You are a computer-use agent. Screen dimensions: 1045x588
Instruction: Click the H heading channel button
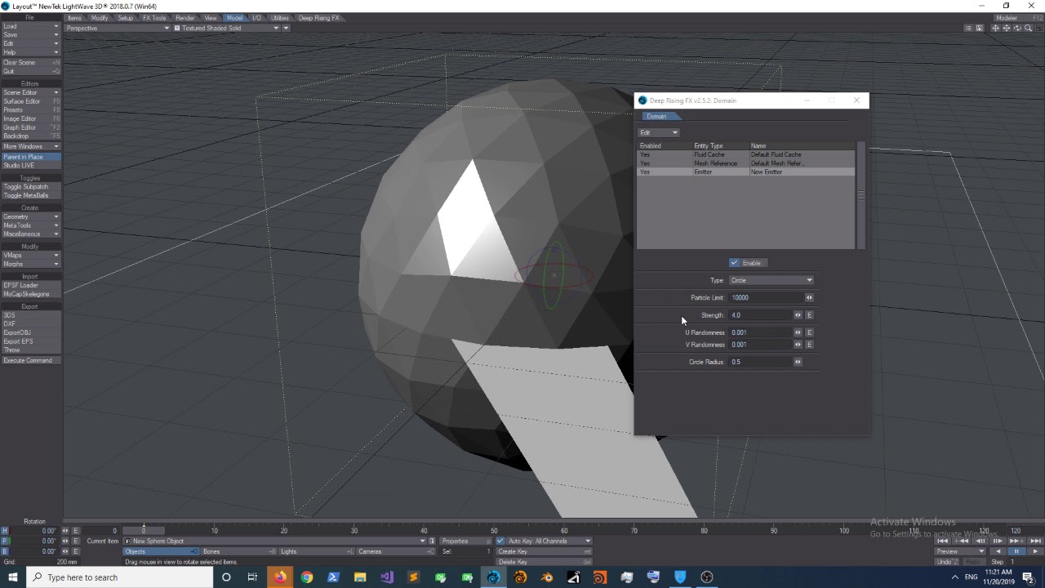(5, 531)
